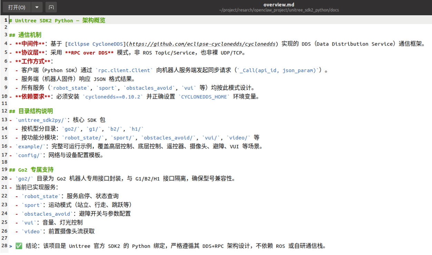
Task: Click `video/` in the 按功能分模块 line
Action: tap(238, 138)
